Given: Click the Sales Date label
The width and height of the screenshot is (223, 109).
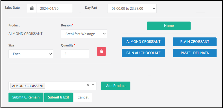Looking at the screenshot, I should click(12, 8).
